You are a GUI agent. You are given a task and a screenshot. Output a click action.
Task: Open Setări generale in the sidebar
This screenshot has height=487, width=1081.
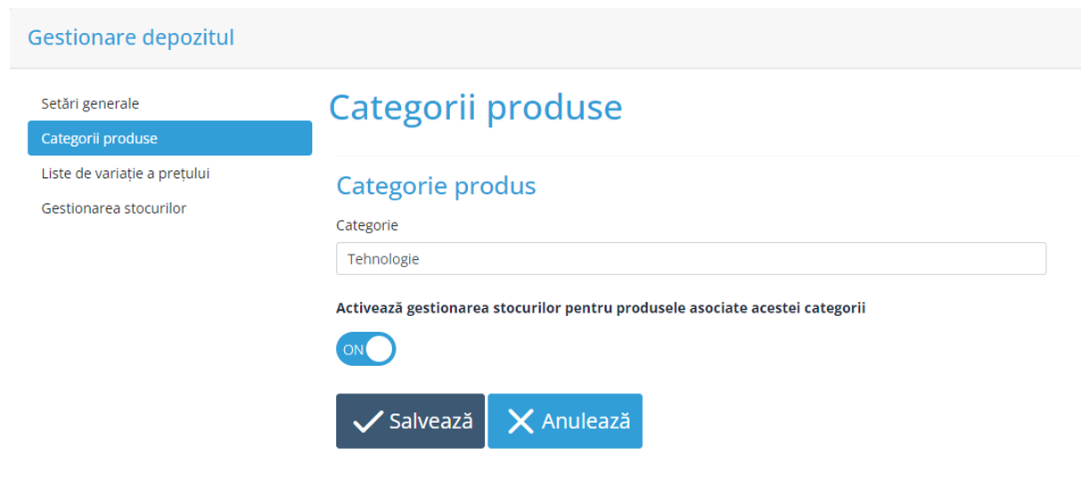click(x=90, y=103)
